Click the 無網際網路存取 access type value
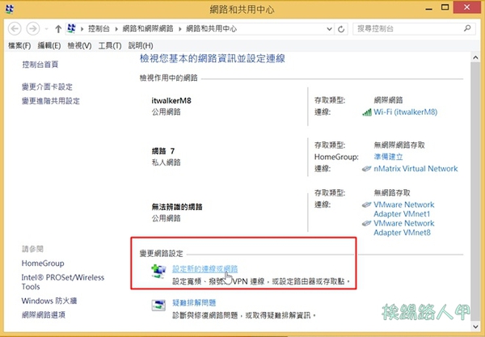Viewport: 485px width, 337px height. [x=399, y=145]
